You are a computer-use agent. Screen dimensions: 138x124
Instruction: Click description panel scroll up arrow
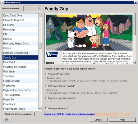(x=134, y=15)
